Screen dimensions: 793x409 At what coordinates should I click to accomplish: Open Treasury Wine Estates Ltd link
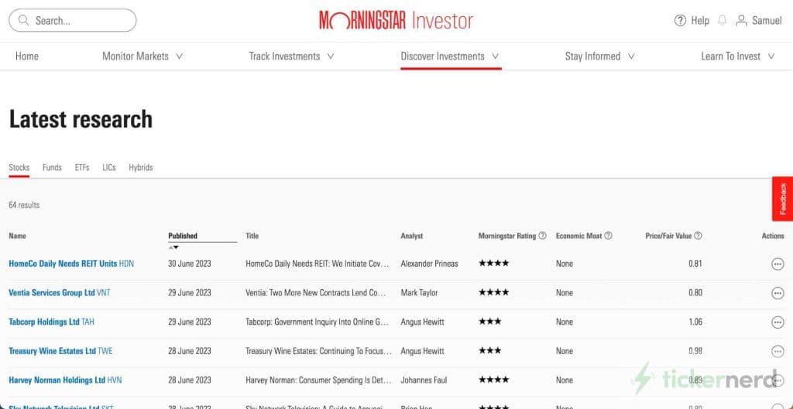point(60,351)
